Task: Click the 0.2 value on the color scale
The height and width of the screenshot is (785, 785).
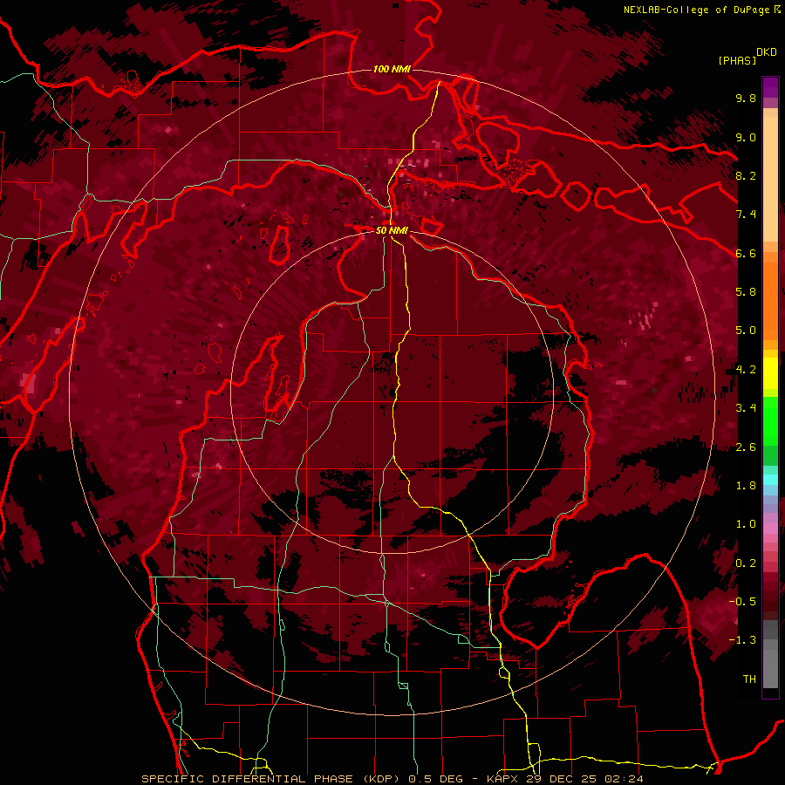Action: pyautogui.click(x=746, y=563)
